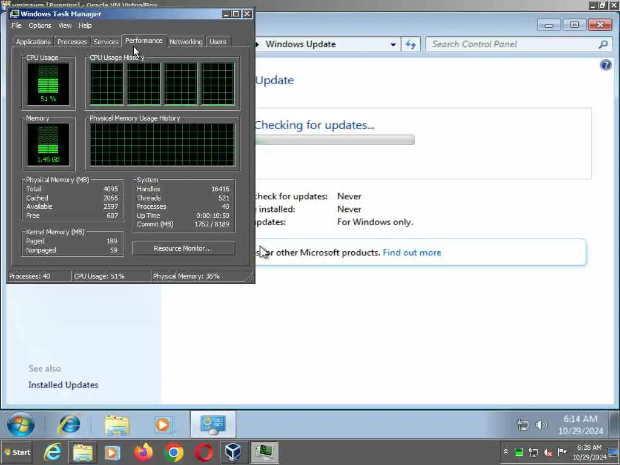Click the guest clock showing 6:14 AM
Screen dimensions: 620x465
[581, 424]
